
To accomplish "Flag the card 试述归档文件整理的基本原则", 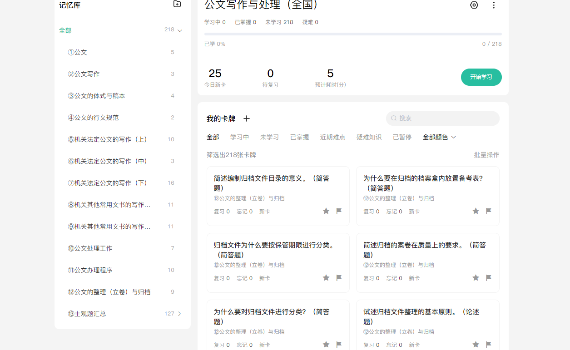I will (x=489, y=345).
